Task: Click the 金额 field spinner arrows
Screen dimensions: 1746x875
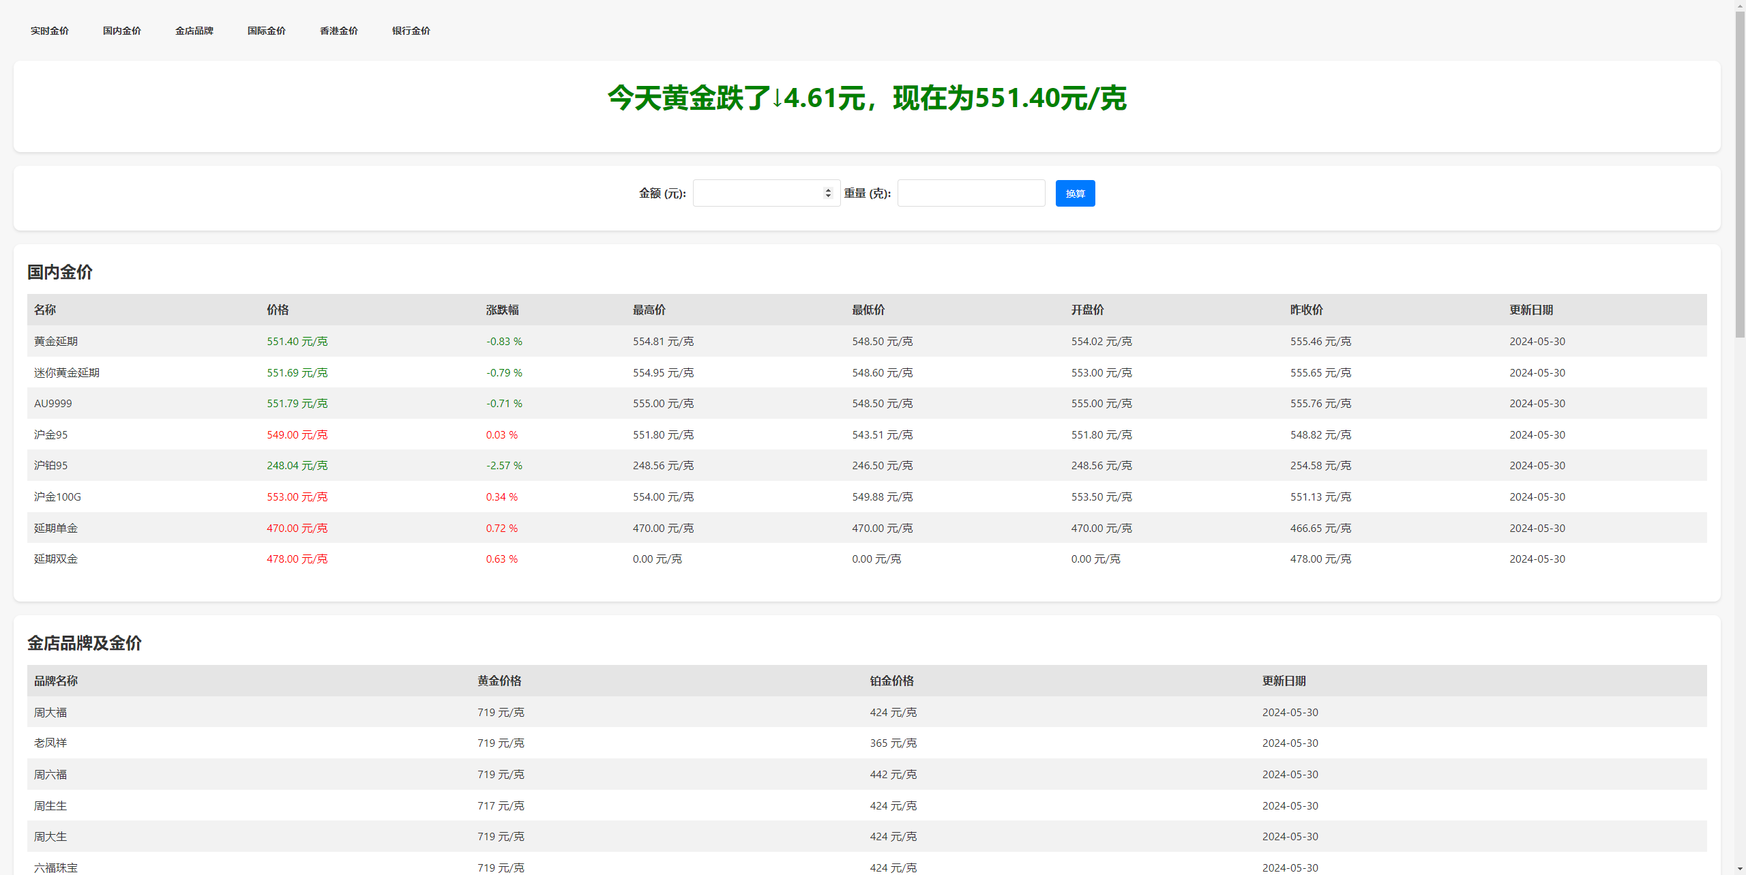Action: click(828, 194)
